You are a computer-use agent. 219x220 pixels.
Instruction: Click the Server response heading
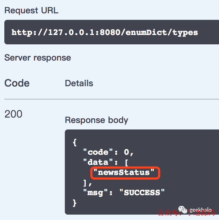tap(38, 58)
